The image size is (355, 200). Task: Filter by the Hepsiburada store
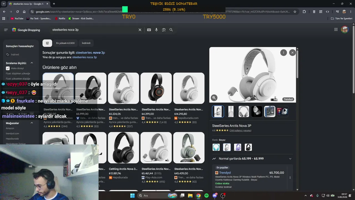[x=12, y=139]
